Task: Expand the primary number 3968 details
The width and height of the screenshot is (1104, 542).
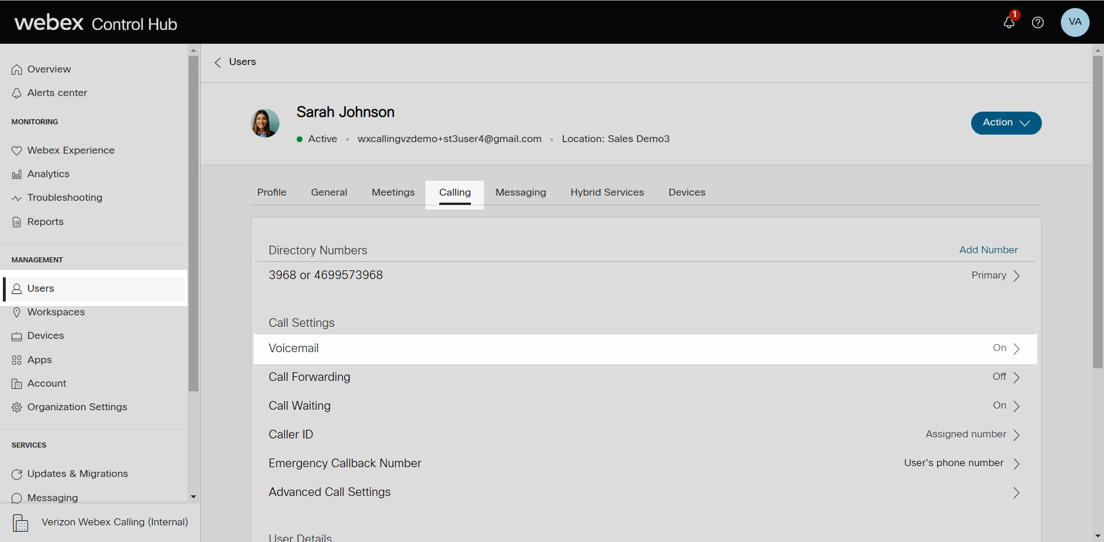Action: tap(1017, 276)
